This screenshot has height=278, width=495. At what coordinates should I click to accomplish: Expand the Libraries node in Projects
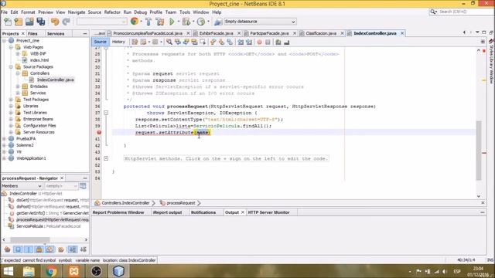click(x=11, y=106)
